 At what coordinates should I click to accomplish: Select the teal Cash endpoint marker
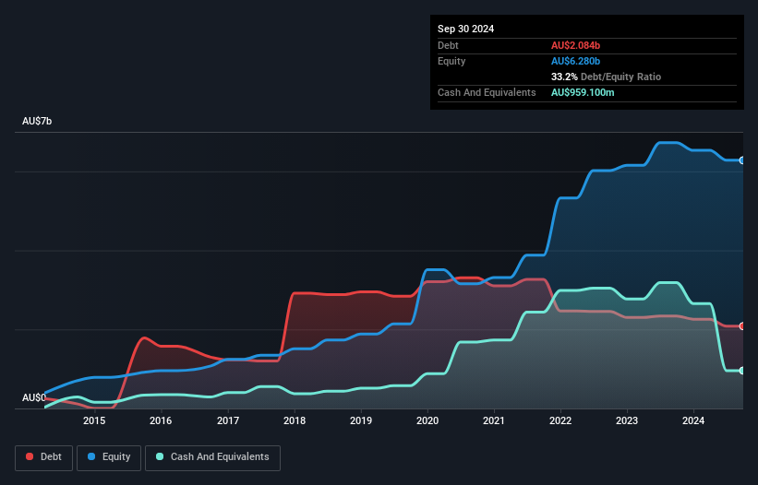pyautogui.click(x=742, y=371)
